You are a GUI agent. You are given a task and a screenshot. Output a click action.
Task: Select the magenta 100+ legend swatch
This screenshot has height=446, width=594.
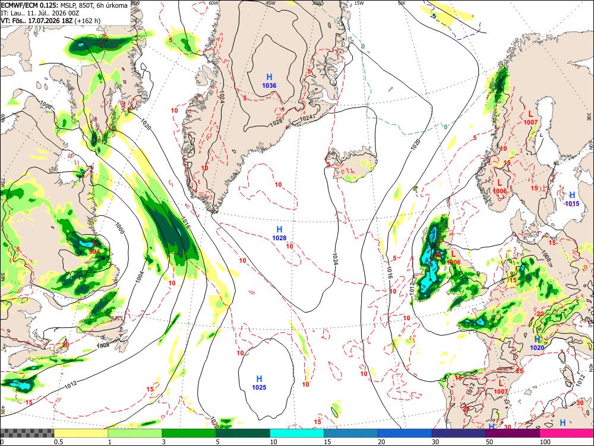click(567, 433)
